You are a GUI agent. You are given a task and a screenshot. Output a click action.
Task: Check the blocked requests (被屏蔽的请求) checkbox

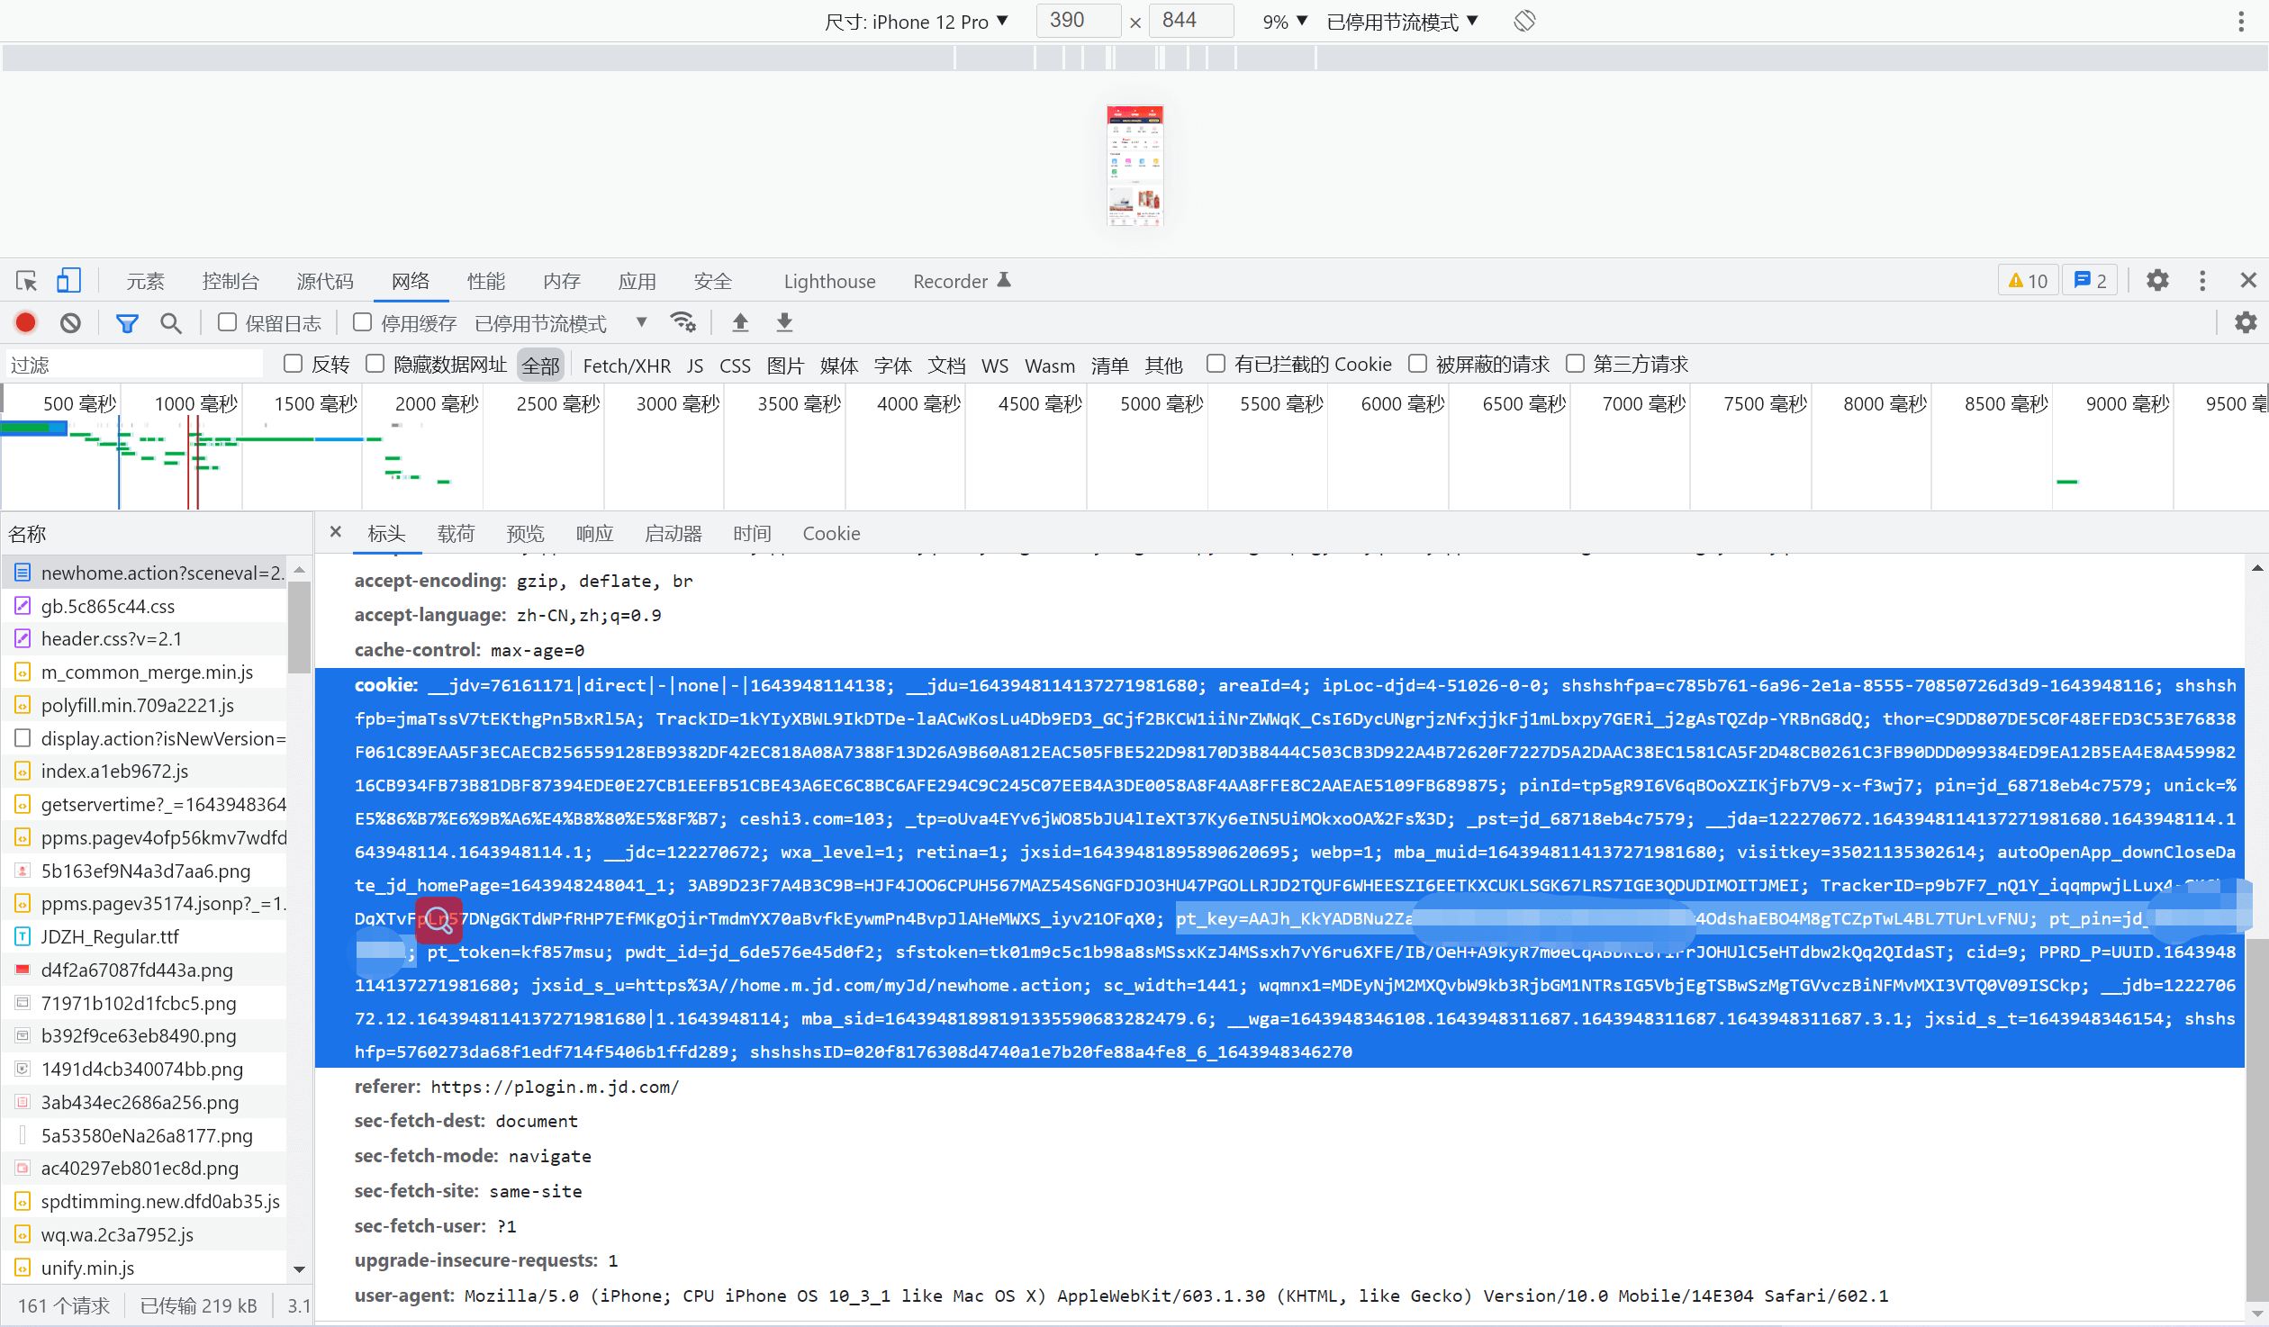tap(1417, 364)
